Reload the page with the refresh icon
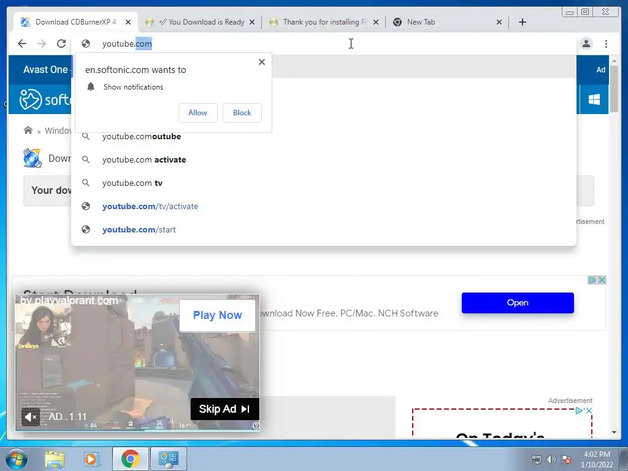This screenshot has height=471, width=628. 61,44
